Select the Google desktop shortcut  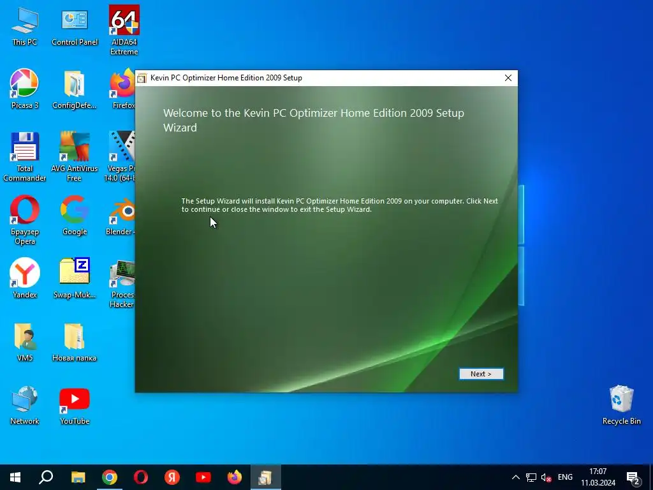coord(75,216)
